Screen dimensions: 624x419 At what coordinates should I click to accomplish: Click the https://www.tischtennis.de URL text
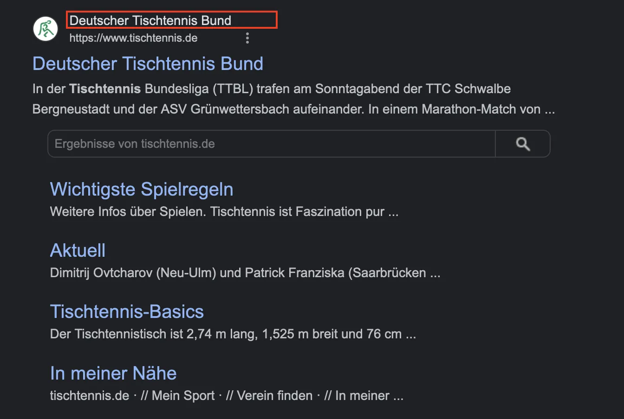(134, 38)
